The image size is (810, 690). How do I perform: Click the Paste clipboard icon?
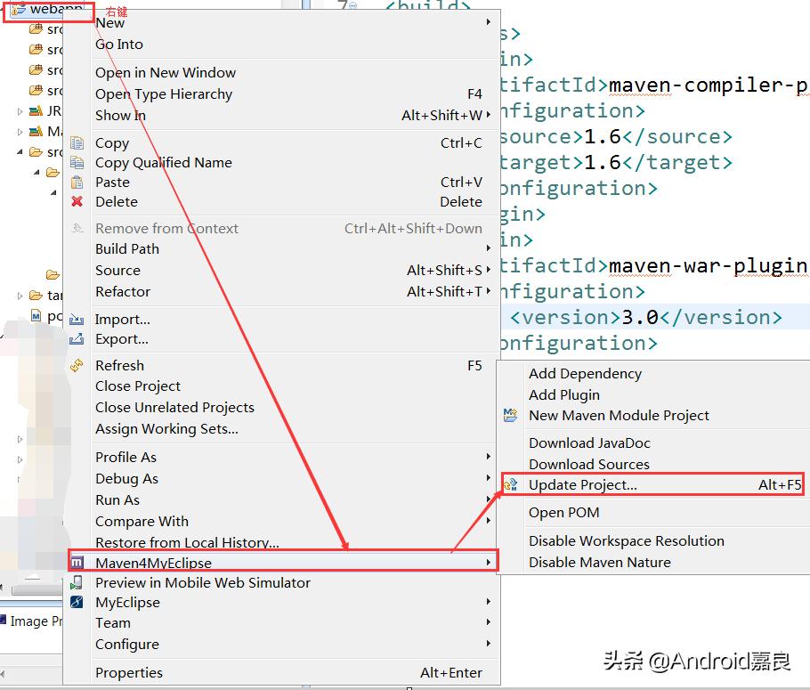77,182
